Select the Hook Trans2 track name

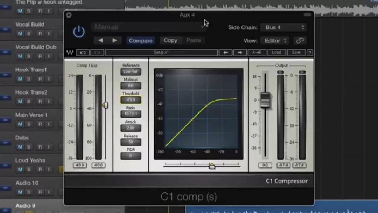31,92
